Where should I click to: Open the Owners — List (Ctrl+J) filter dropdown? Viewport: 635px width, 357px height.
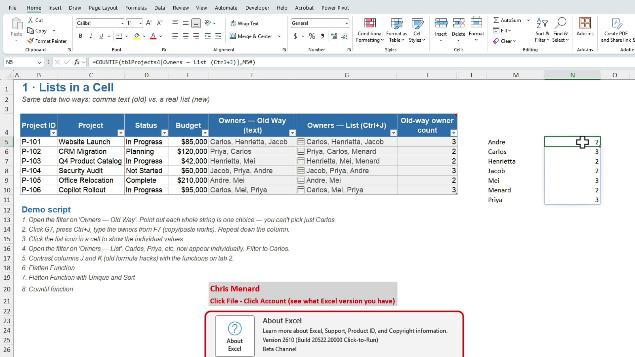point(393,133)
